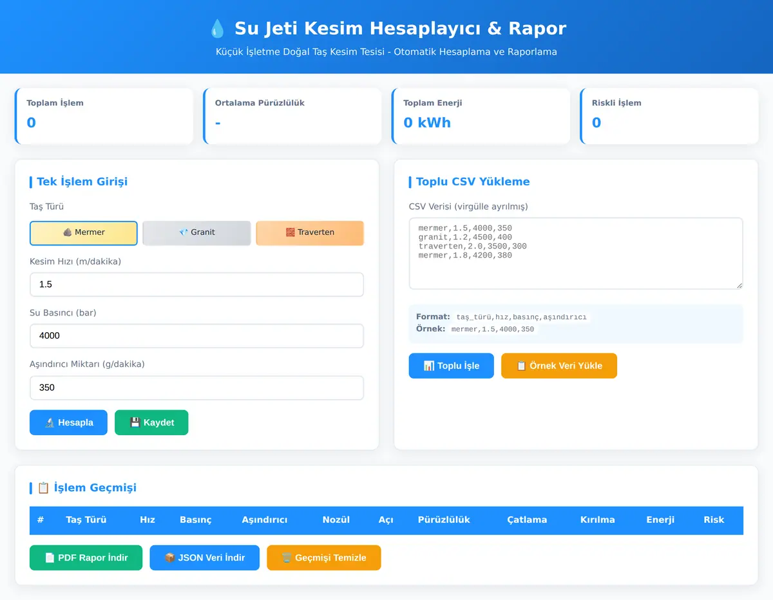This screenshot has width=773, height=600.
Task: Click the Toplu İşle button
Action: (x=451, y=366)
